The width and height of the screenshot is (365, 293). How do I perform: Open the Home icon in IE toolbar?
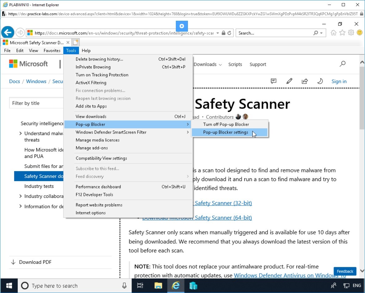(x=333, y=33)
